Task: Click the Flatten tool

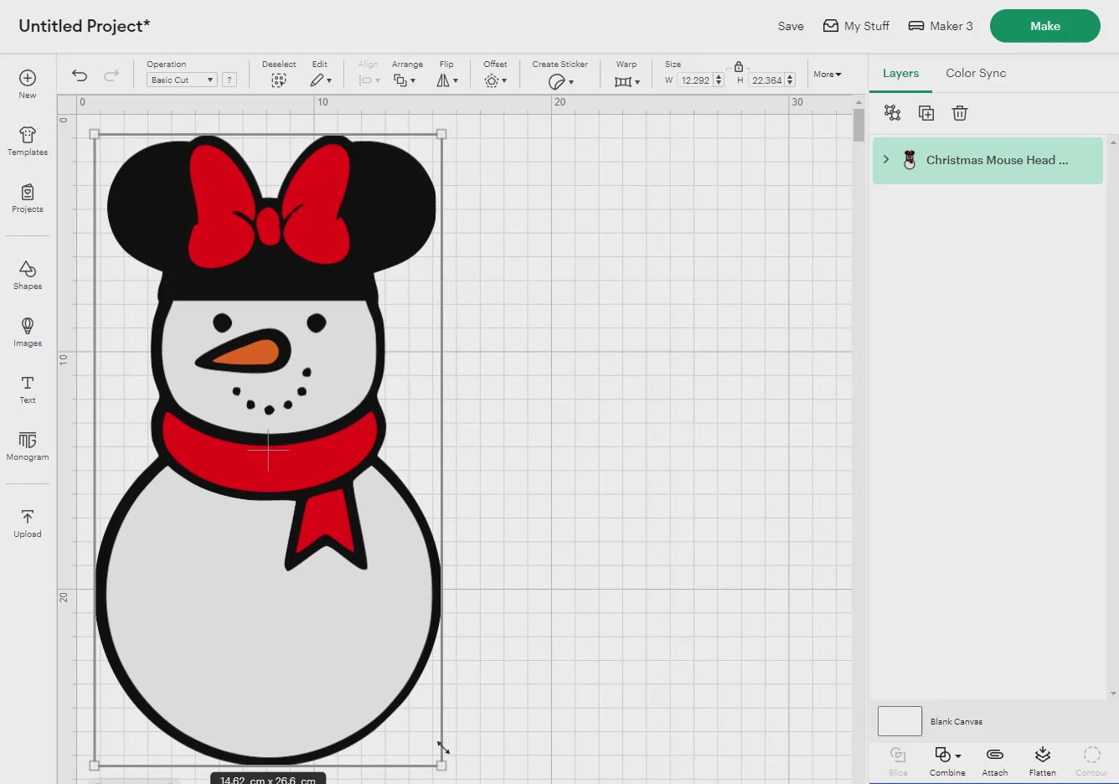Action: tap(1043, 761)
